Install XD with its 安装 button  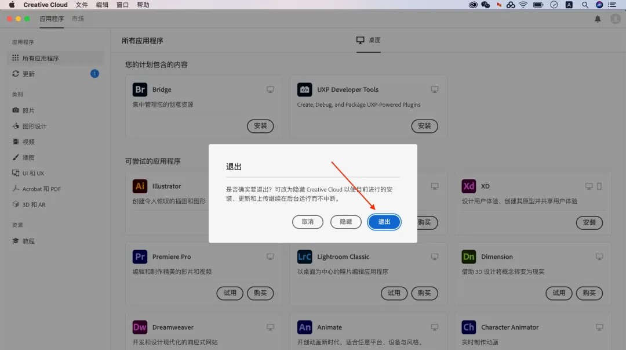pyautogui.click(x=589, y=222)
